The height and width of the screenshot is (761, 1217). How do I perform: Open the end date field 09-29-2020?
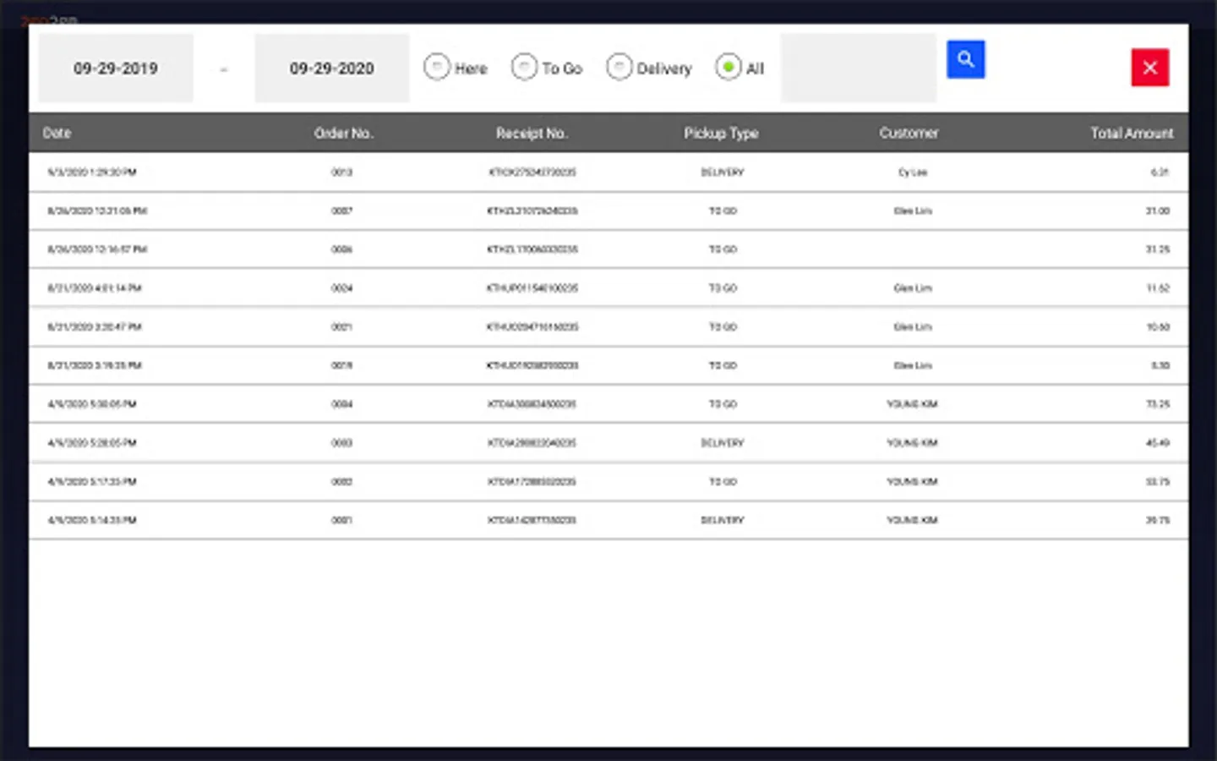coord(332,68)
